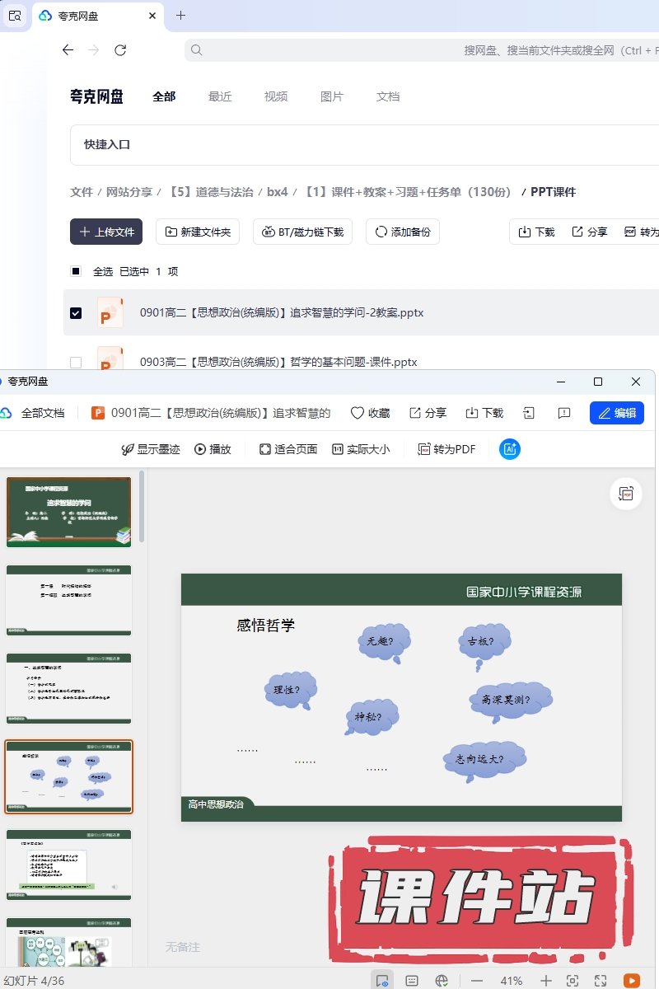This screenshot has width=659, height=989.
Task: Uncheck the 0901 追求智慧的学问 file checkbox
Action: point(76,313)
